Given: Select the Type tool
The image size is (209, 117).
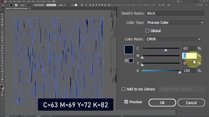Looking at the screenshot, I should (x=2, y=27).
